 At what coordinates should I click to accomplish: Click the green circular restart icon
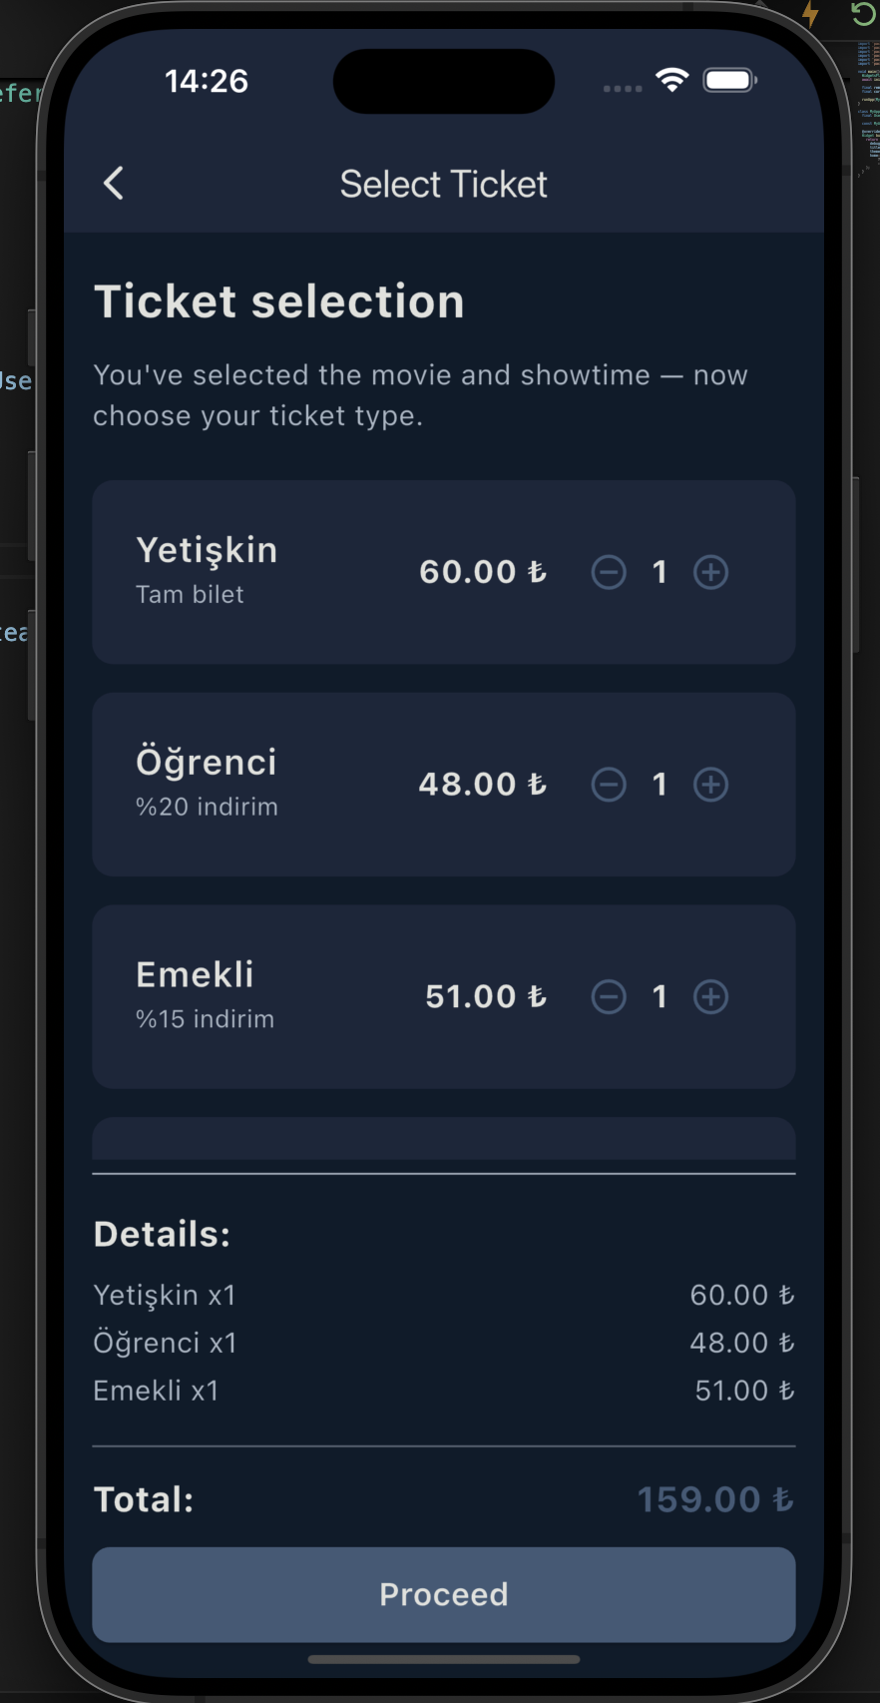[x=862, y=14]
